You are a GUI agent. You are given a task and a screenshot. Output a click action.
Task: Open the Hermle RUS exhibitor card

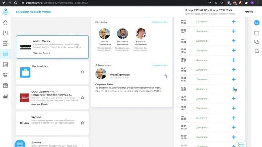pos(52,98)
